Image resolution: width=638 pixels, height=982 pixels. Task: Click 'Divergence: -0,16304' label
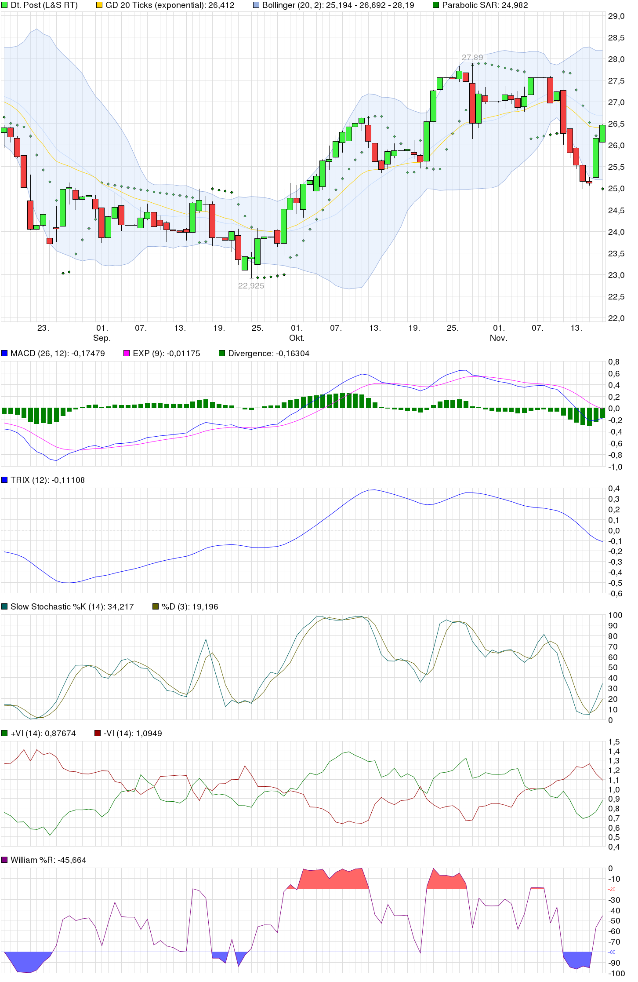point(269,354)
